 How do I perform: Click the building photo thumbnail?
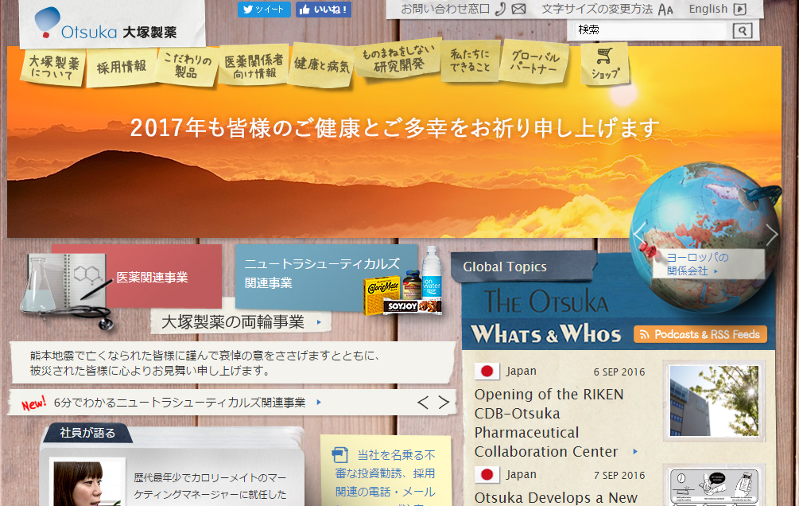pyautogui.click(x=714, y=400)
